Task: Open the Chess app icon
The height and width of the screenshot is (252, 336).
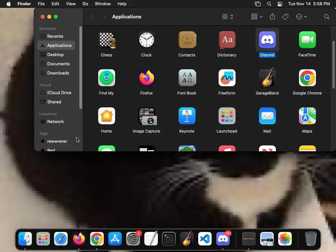Action: pos(107,40)
